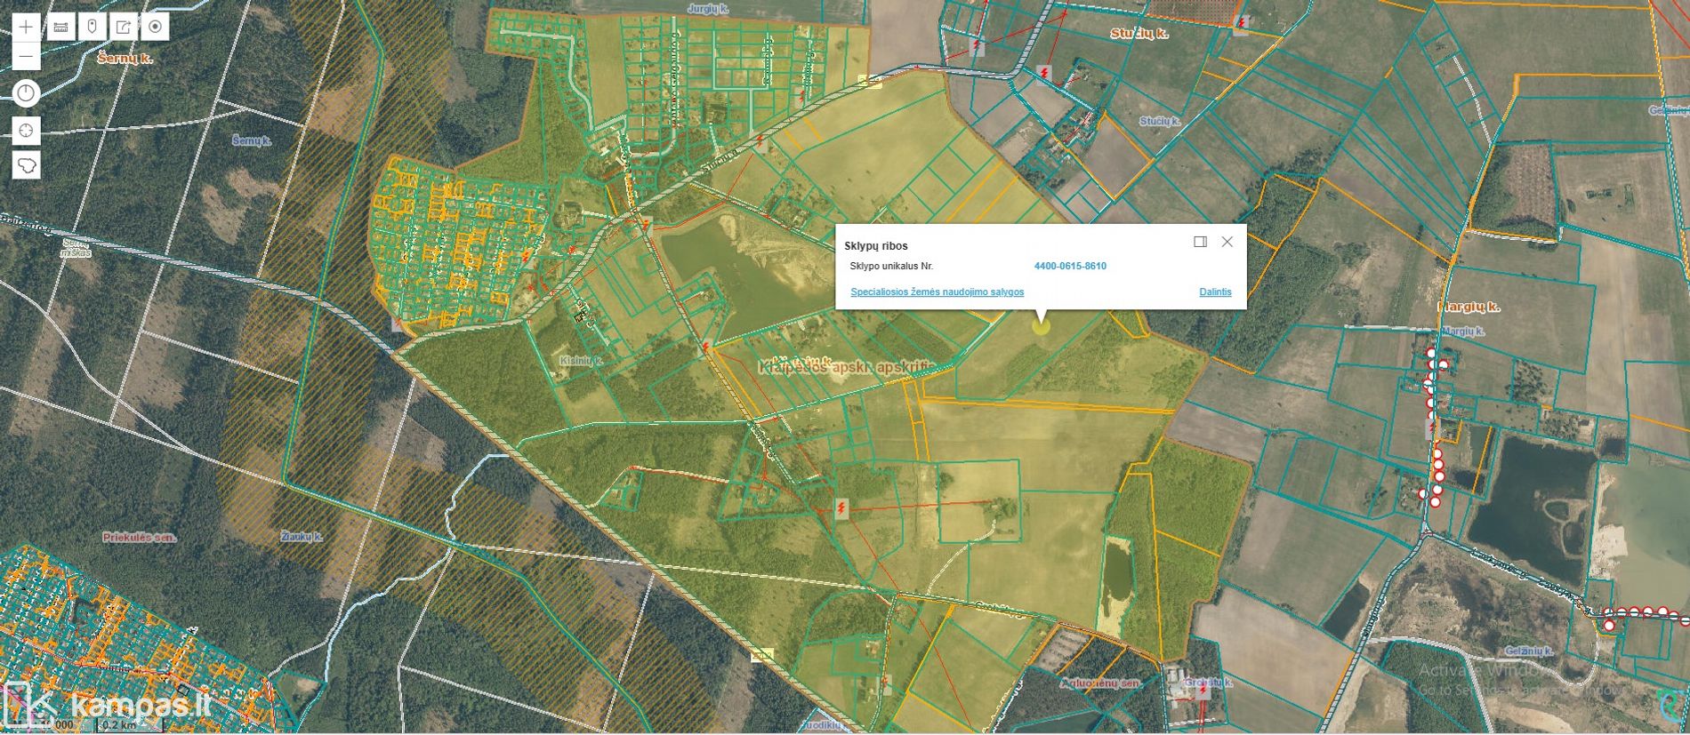This screenshot has width=1690, height=735.
Task: Click the yellow selected point marker
Action: tap(1041, 326)
